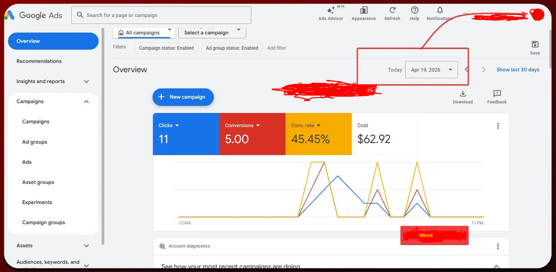556x272 pixels.
Task: Open the Apr 19, 2026 date picker
Action: [x=431, y=70]
